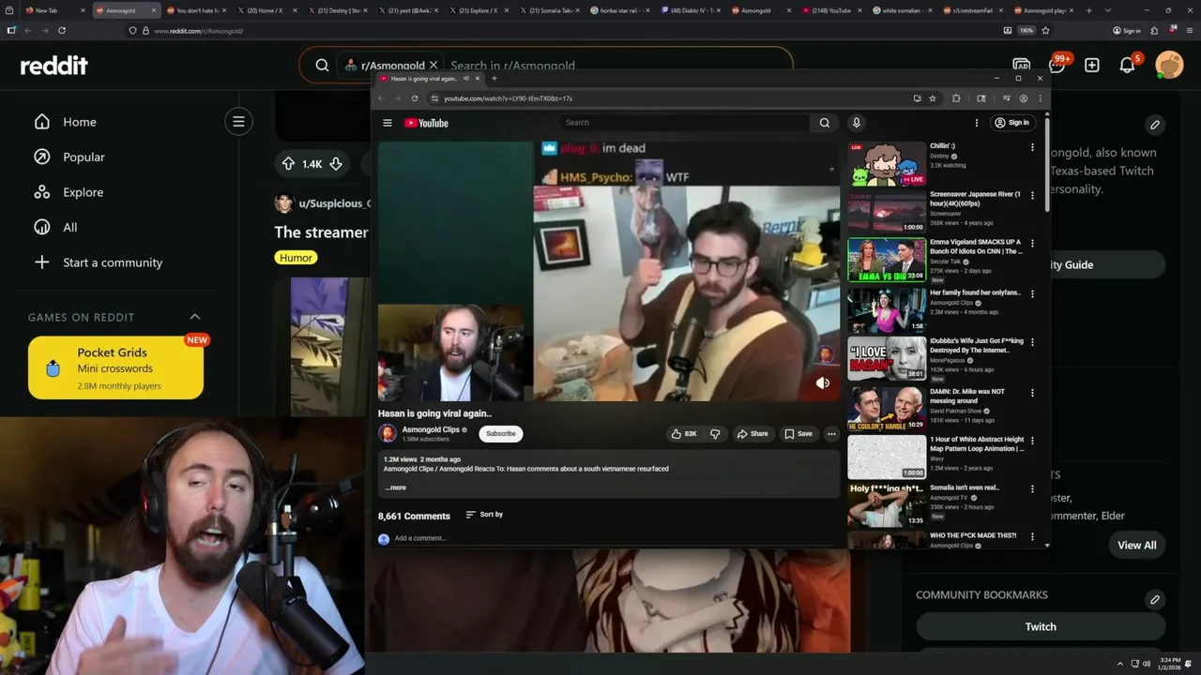The image size is (1201, 675).
Task: Switch to the honkai star rail tab
Action: coord(620,10)
